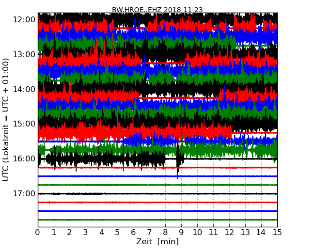Click the 5 minute tick label

tap(118, 233)
